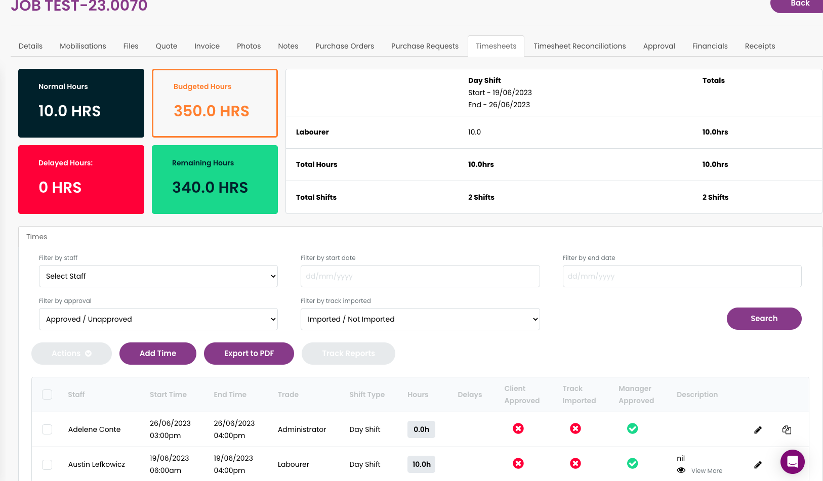Click the Add Time button
The width and height of the screenshot is (823, 481).
(x=157, y=353)
